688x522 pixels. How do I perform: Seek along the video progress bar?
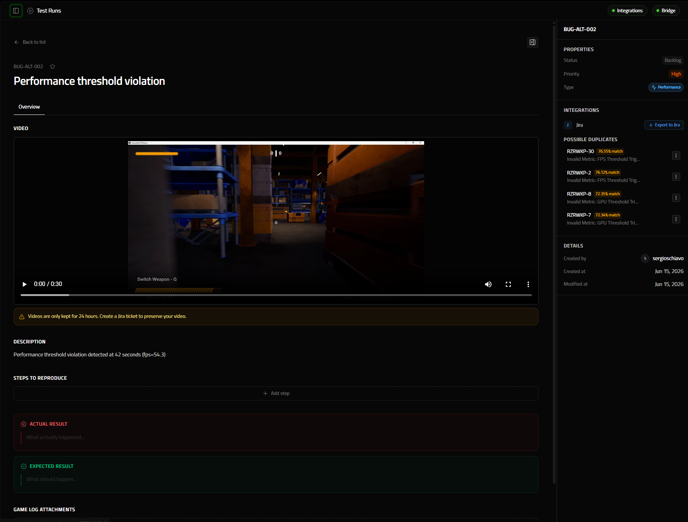[x=276, y=295]
